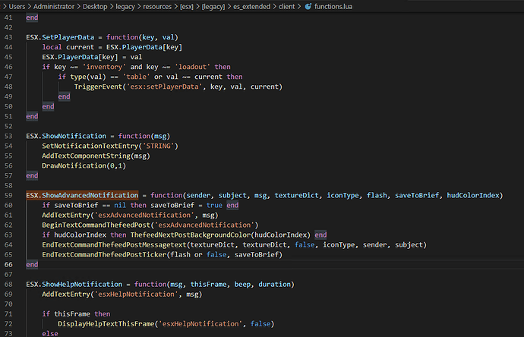Click ESX.ShowNotification function name

point(66,136)
